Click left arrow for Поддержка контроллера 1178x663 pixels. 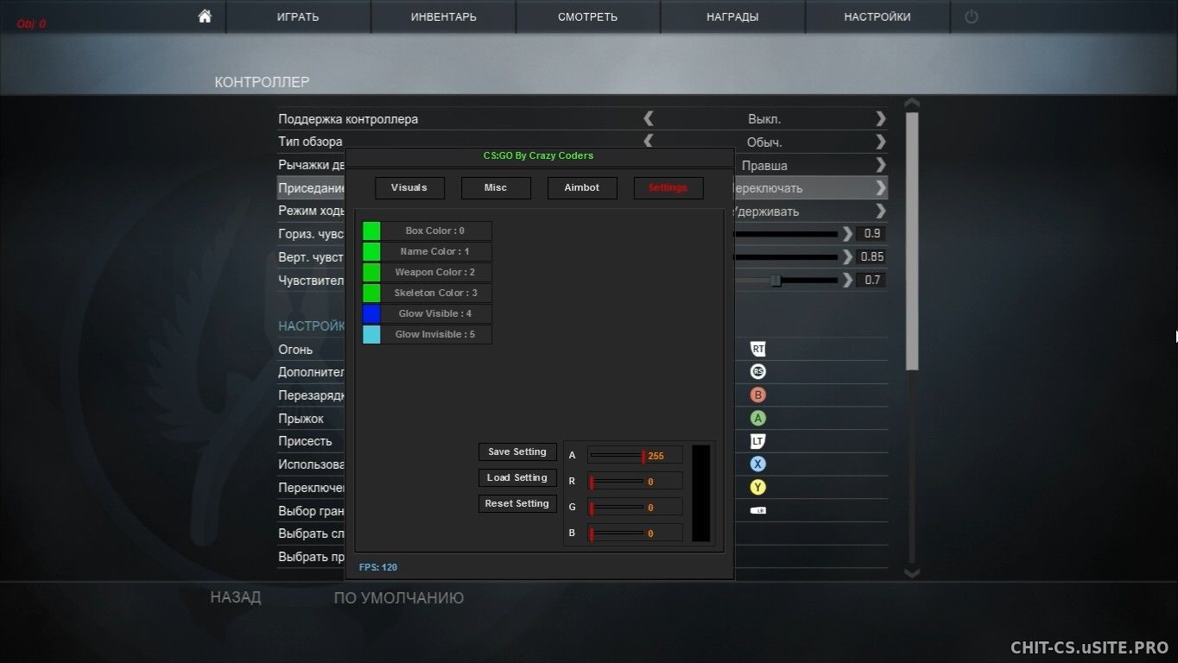[649, 118]
